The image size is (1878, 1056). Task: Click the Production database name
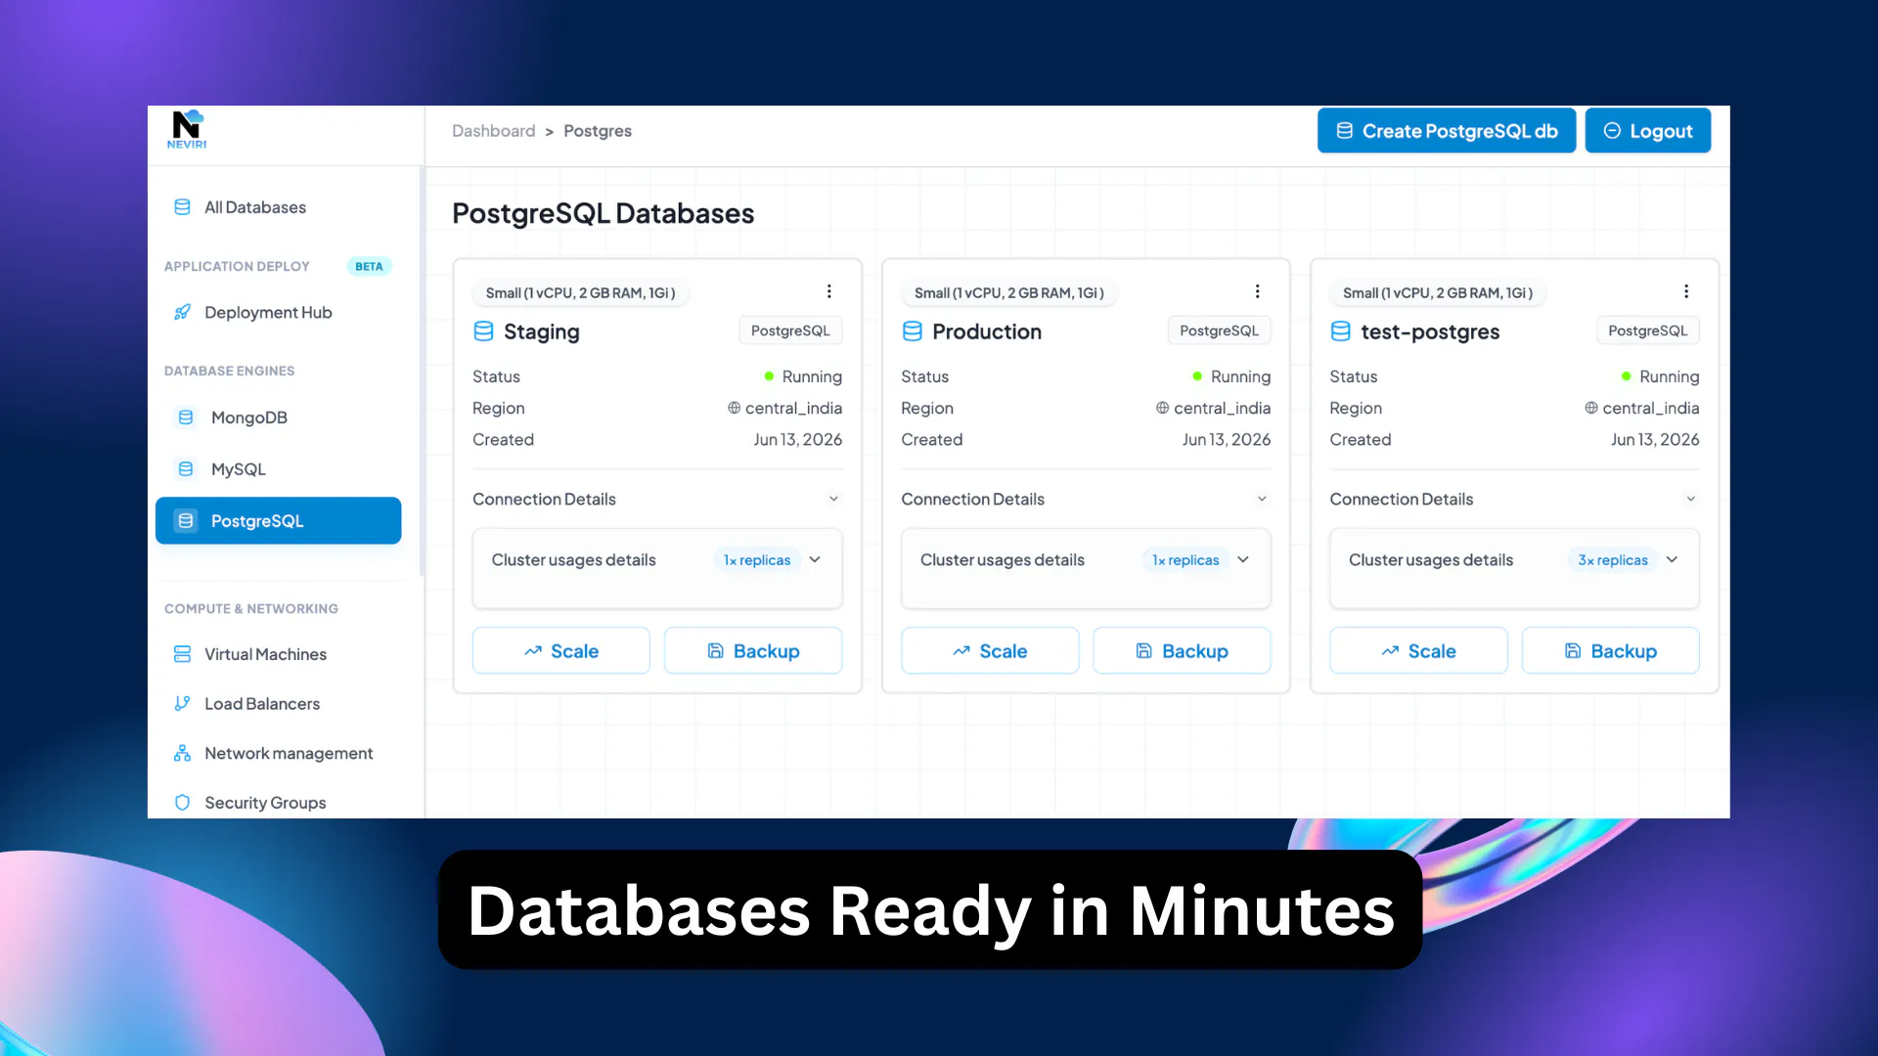click(x=987, y=332)
